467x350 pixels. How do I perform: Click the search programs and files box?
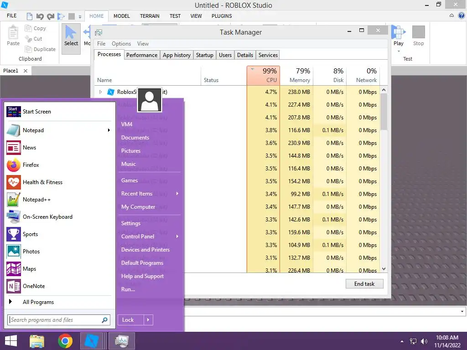point(59,320)
